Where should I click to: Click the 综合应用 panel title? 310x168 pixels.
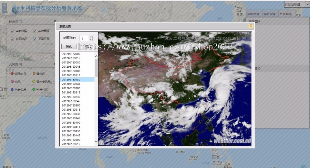(x=15, y=22)
